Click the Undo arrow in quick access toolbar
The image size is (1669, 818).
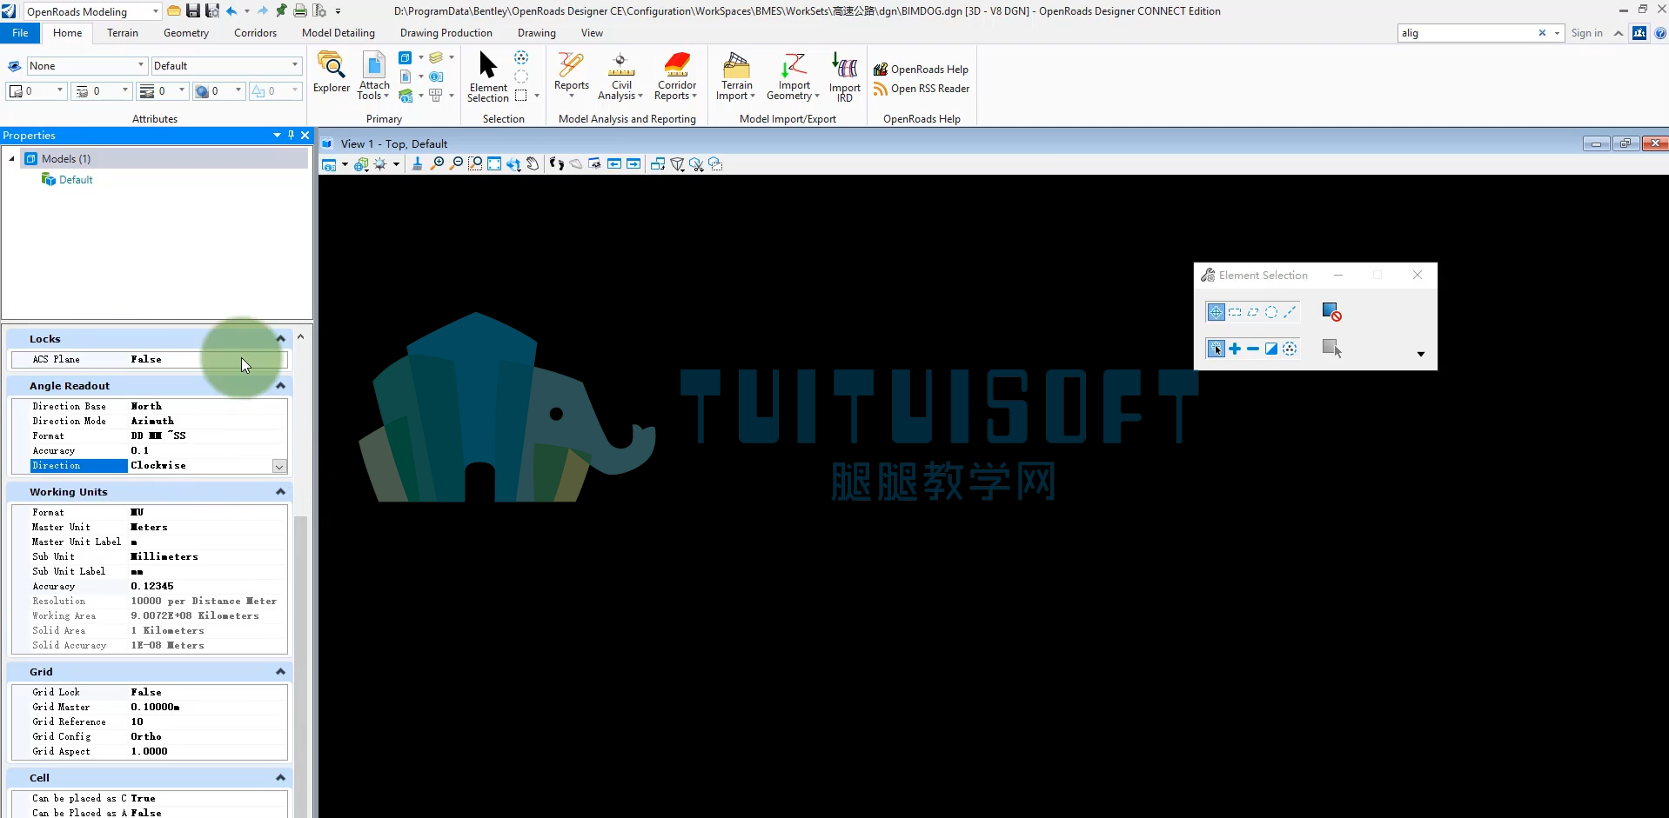(x=231, y=10)
